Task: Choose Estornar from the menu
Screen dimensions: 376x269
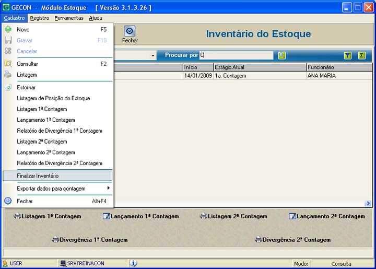Action: [x=57, y=87]
